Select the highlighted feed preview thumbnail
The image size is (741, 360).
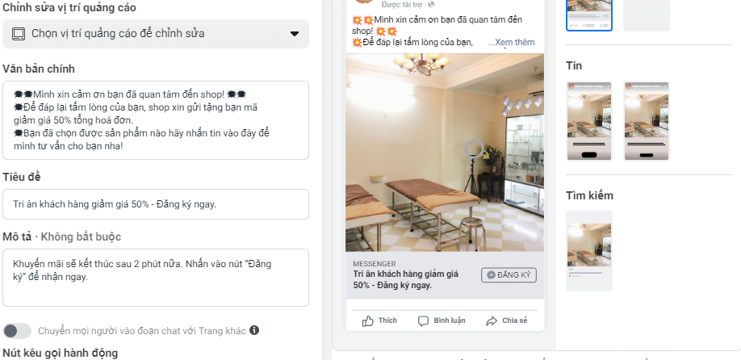[589, 15]
